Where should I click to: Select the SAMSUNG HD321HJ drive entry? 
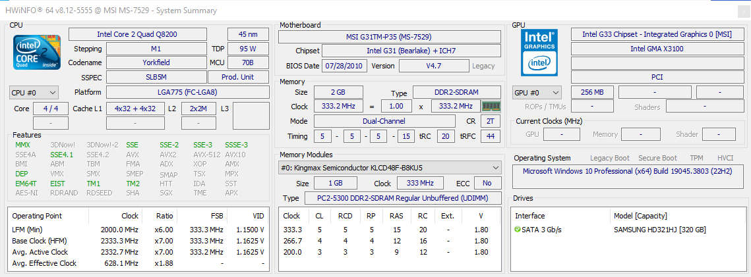pyautogui.click(x=659, y=229)
